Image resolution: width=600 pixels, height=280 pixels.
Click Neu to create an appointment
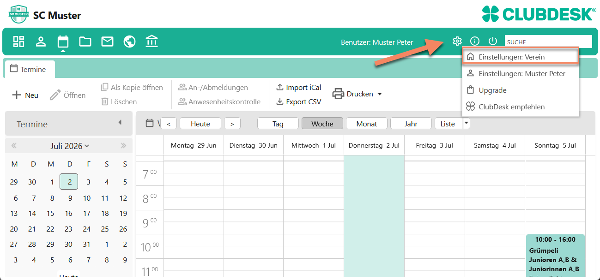(25, 95)
